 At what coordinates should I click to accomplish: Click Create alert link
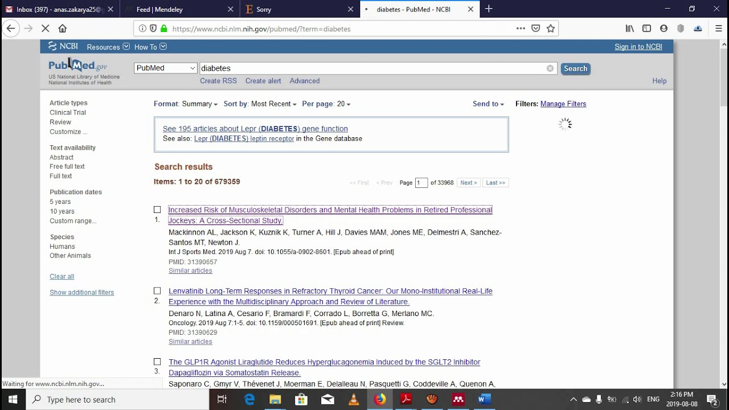click(x=263, y=81)
